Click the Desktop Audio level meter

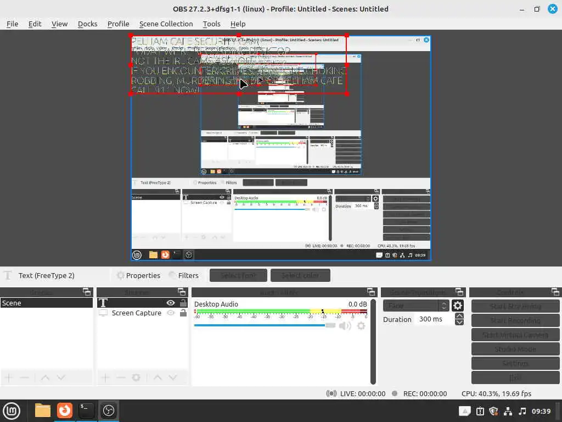pyautogui.click(x=280, y=313)
